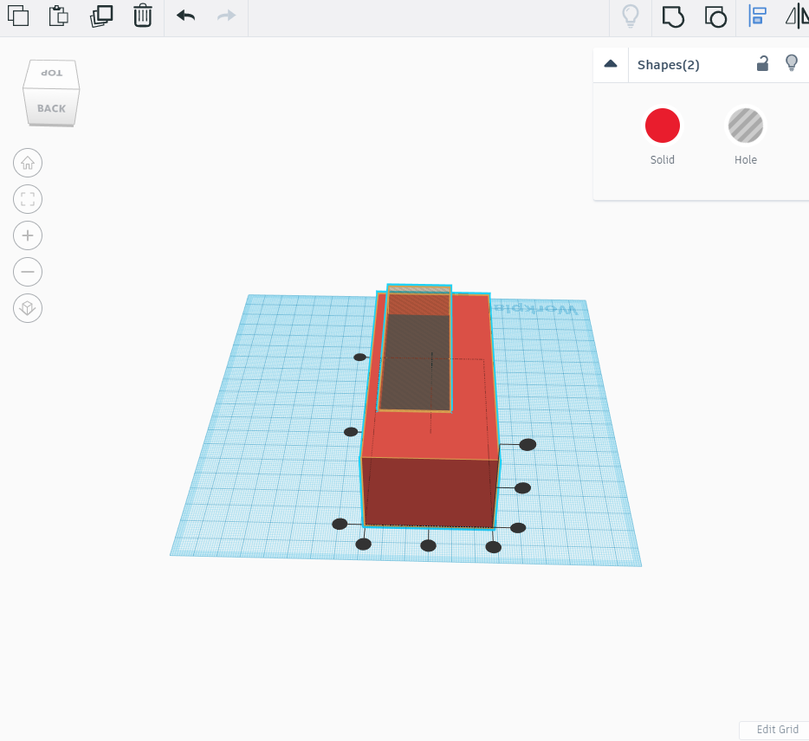The width and height of the screenshot is (809, 741).
Task: Paste from clipboard
Action: pyautogui.click(x=58, y=16)
